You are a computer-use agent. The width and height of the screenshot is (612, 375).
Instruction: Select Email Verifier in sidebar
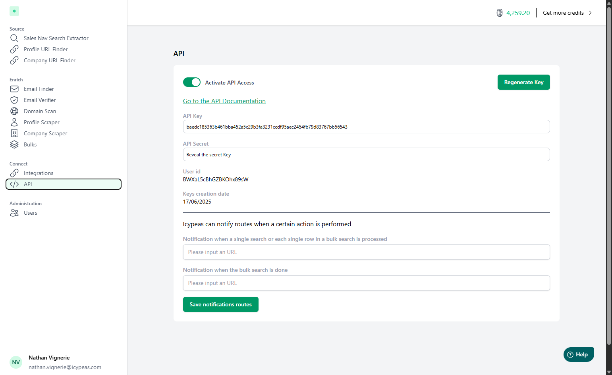[40, 100]
